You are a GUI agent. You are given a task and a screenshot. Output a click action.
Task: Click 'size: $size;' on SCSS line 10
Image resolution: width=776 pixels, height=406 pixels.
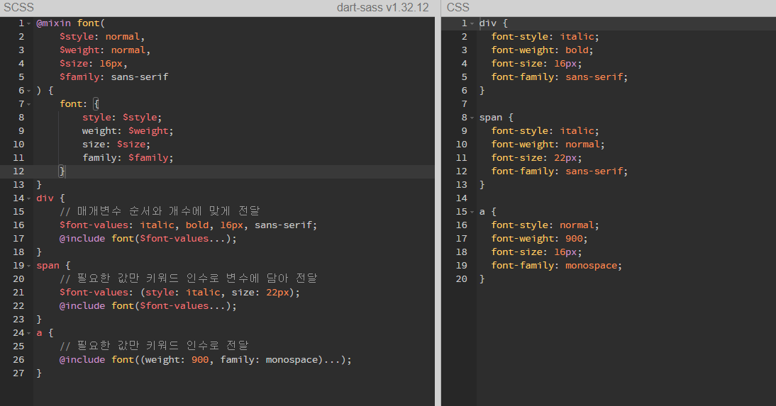[116, 145]
